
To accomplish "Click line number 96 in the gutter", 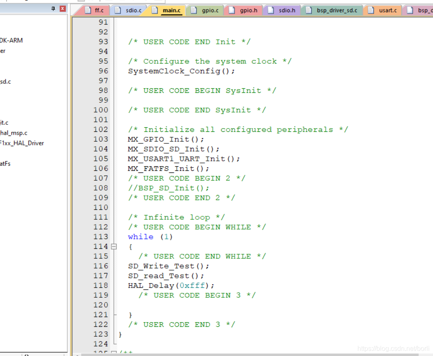I will [103, 71].
